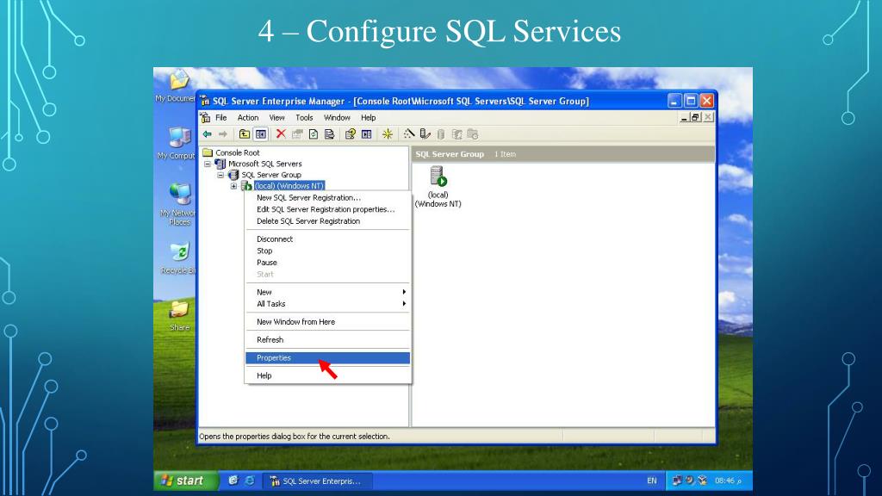Image resolution: width=882 pixels, height=496 pixels.
Task: Click the SQL Server Enterprise Manager taskbar button
Action: [319, 480]
